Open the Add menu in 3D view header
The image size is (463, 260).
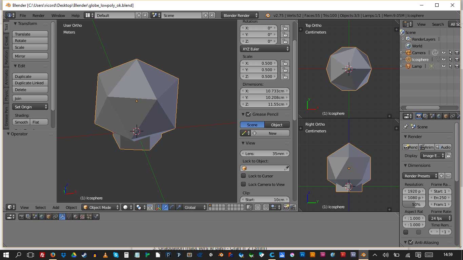tap(56, 208)
